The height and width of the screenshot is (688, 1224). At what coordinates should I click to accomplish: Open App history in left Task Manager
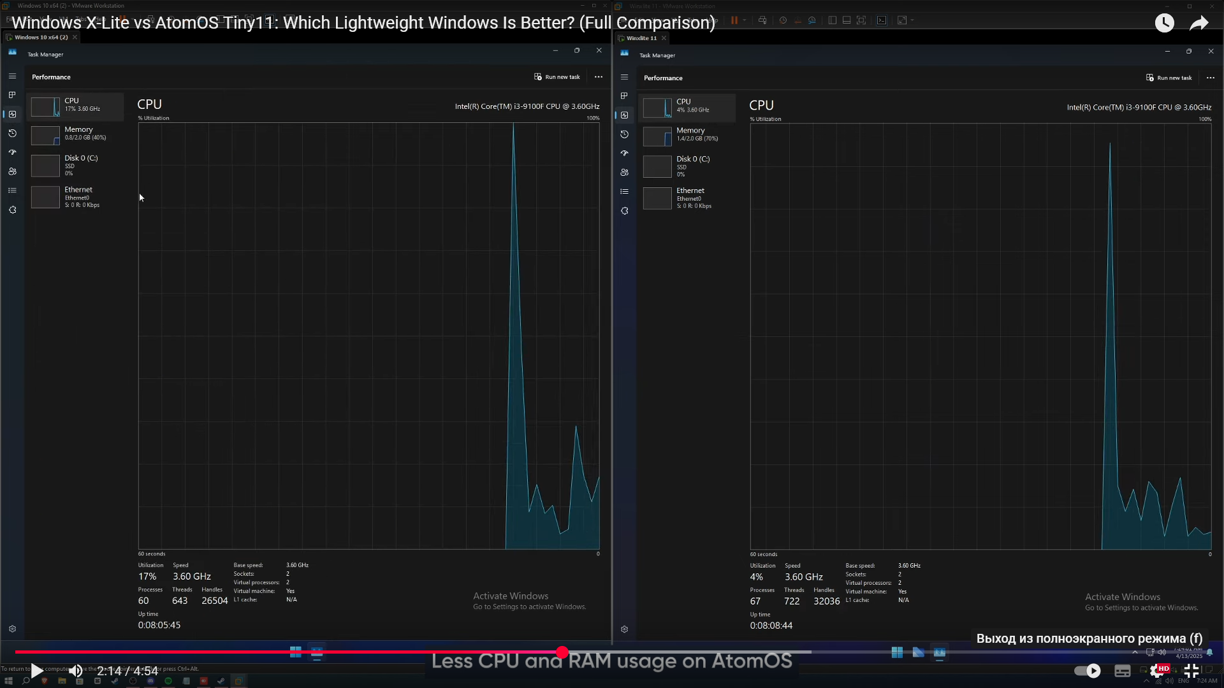12,133
